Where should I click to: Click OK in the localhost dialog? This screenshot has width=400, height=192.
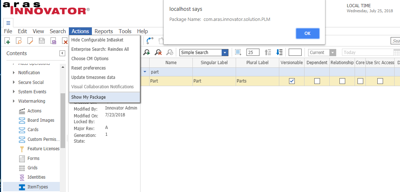coord(307,34)
